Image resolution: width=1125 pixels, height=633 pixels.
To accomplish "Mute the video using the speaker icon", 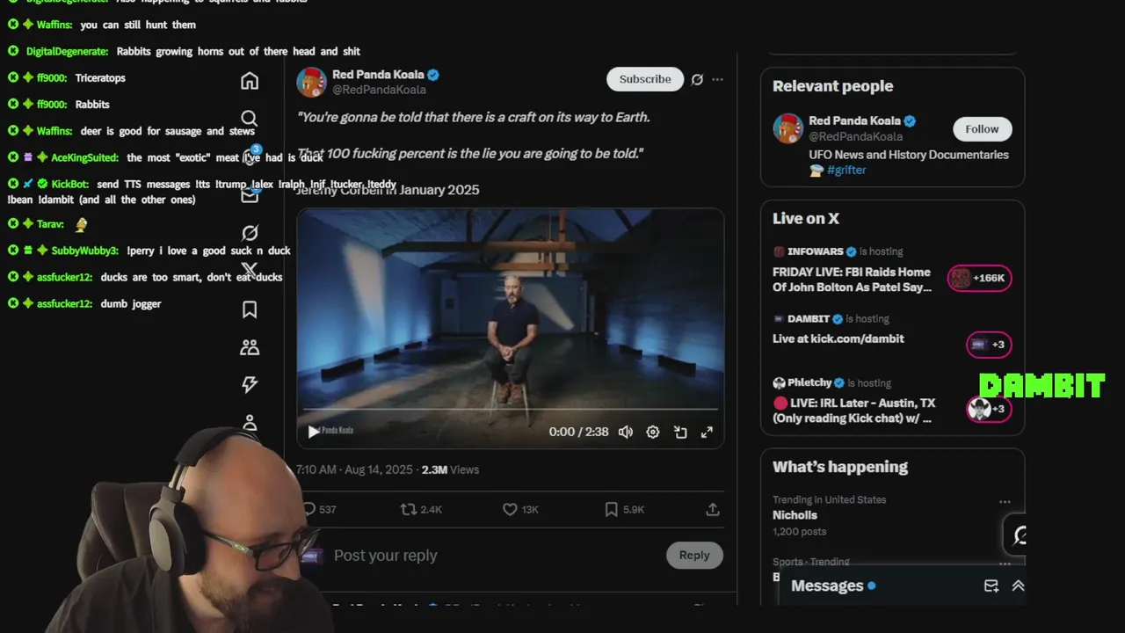I will pos(625,432).
